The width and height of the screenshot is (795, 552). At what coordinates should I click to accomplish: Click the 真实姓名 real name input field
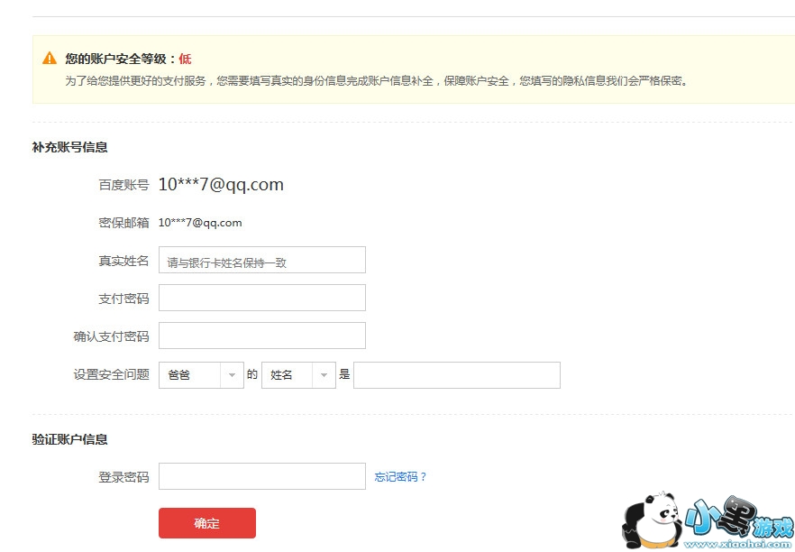(262, 260)
